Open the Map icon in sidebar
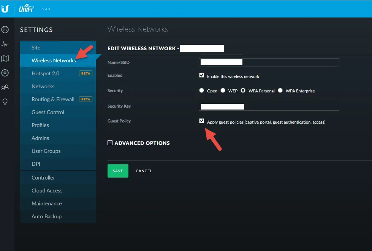372x251 pixels. [x=5, y=59]
